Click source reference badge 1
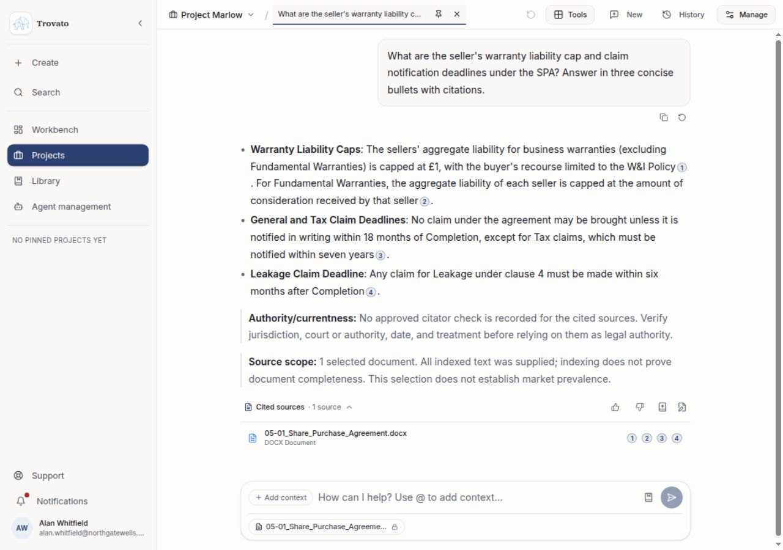Screen dimensions: 783x550 point(632,438)
